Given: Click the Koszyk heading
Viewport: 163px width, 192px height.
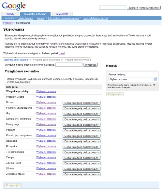Looking at the screenshot, I should 111,66.
